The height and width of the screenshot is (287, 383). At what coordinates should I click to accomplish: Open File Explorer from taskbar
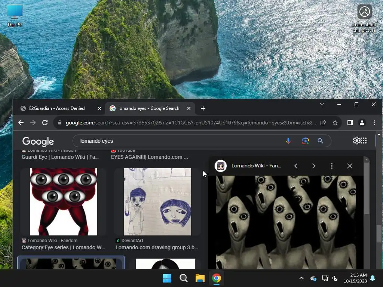pos(200,278)
